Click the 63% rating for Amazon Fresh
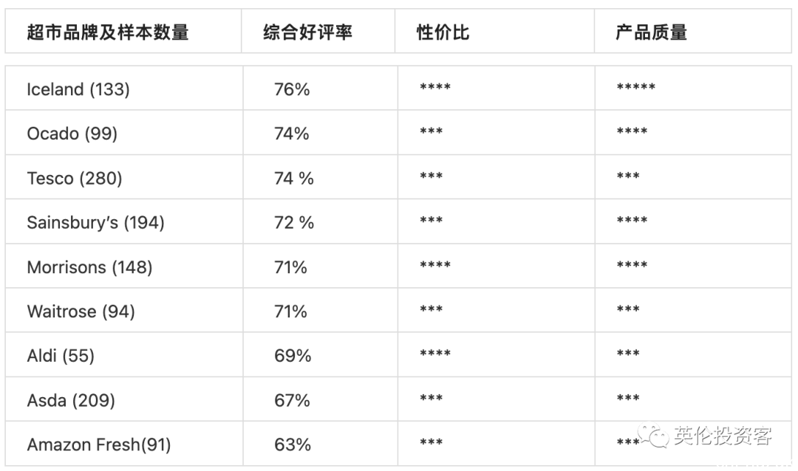The width and height of the screenshot is (798, 471). tap(292, 444)
